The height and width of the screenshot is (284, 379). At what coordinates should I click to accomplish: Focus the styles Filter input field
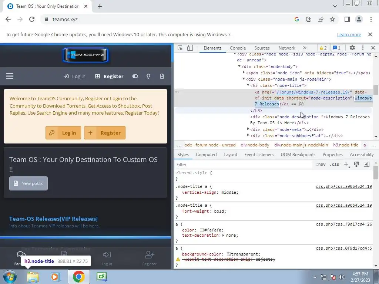[244, 165]
